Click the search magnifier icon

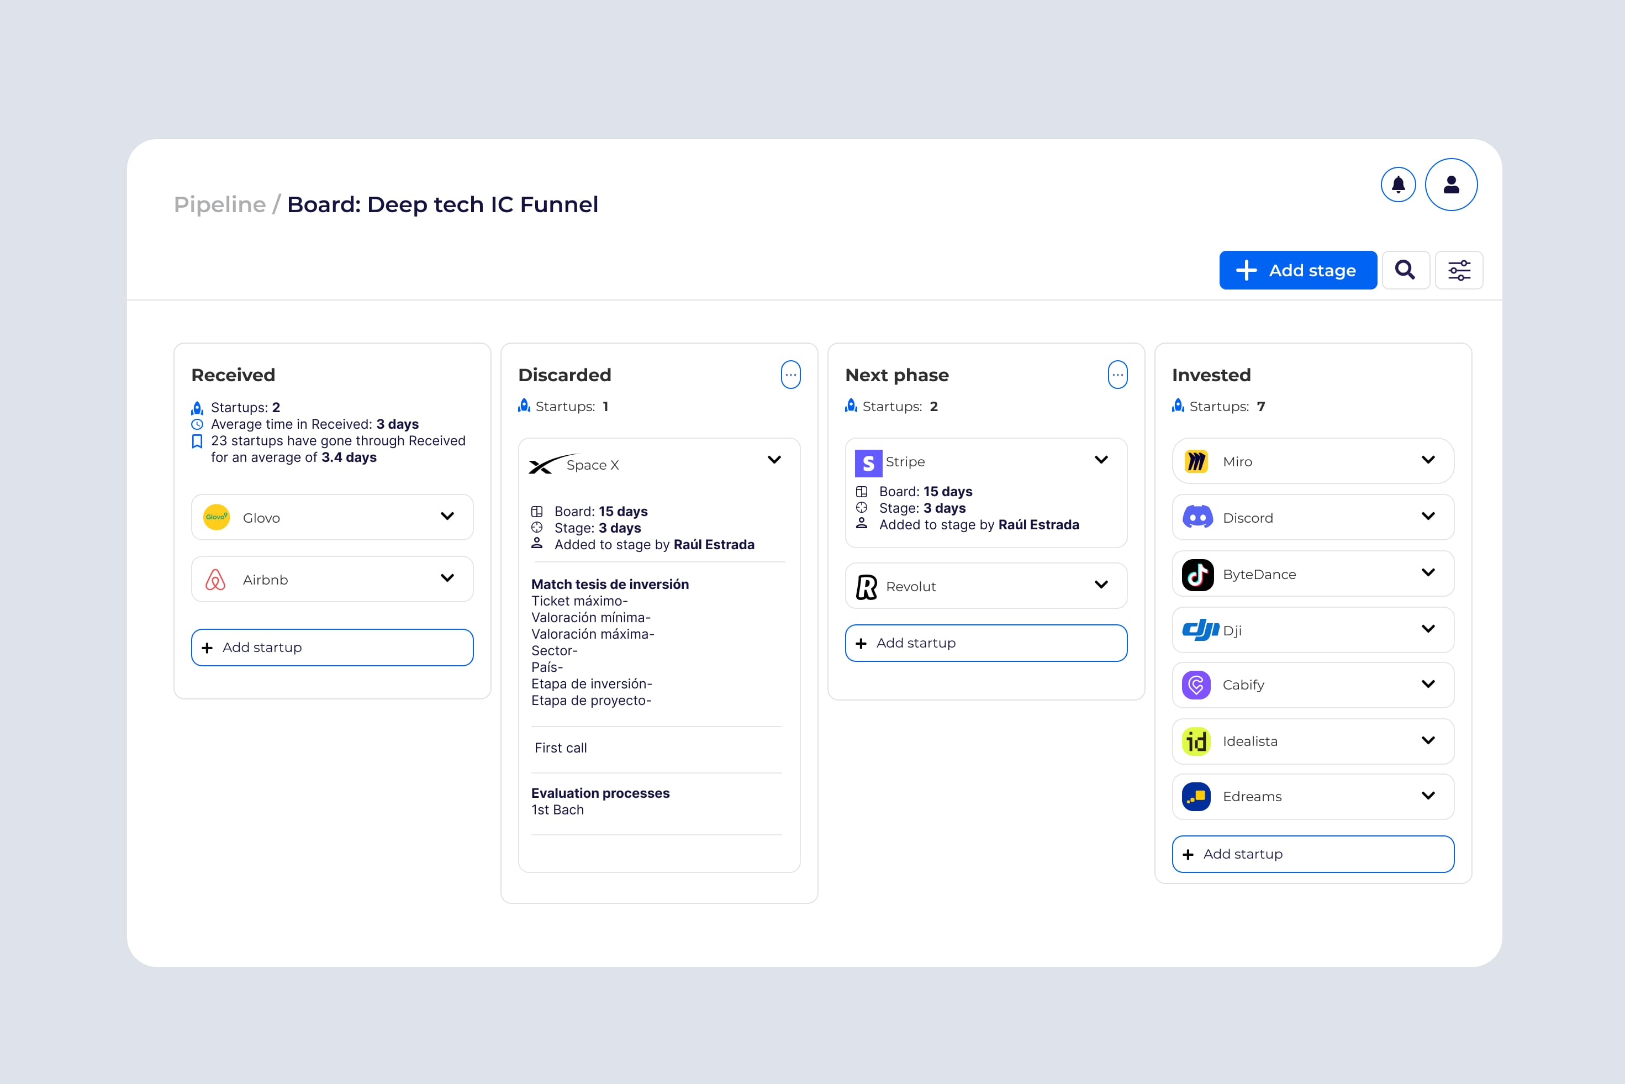coord(1405,270)
